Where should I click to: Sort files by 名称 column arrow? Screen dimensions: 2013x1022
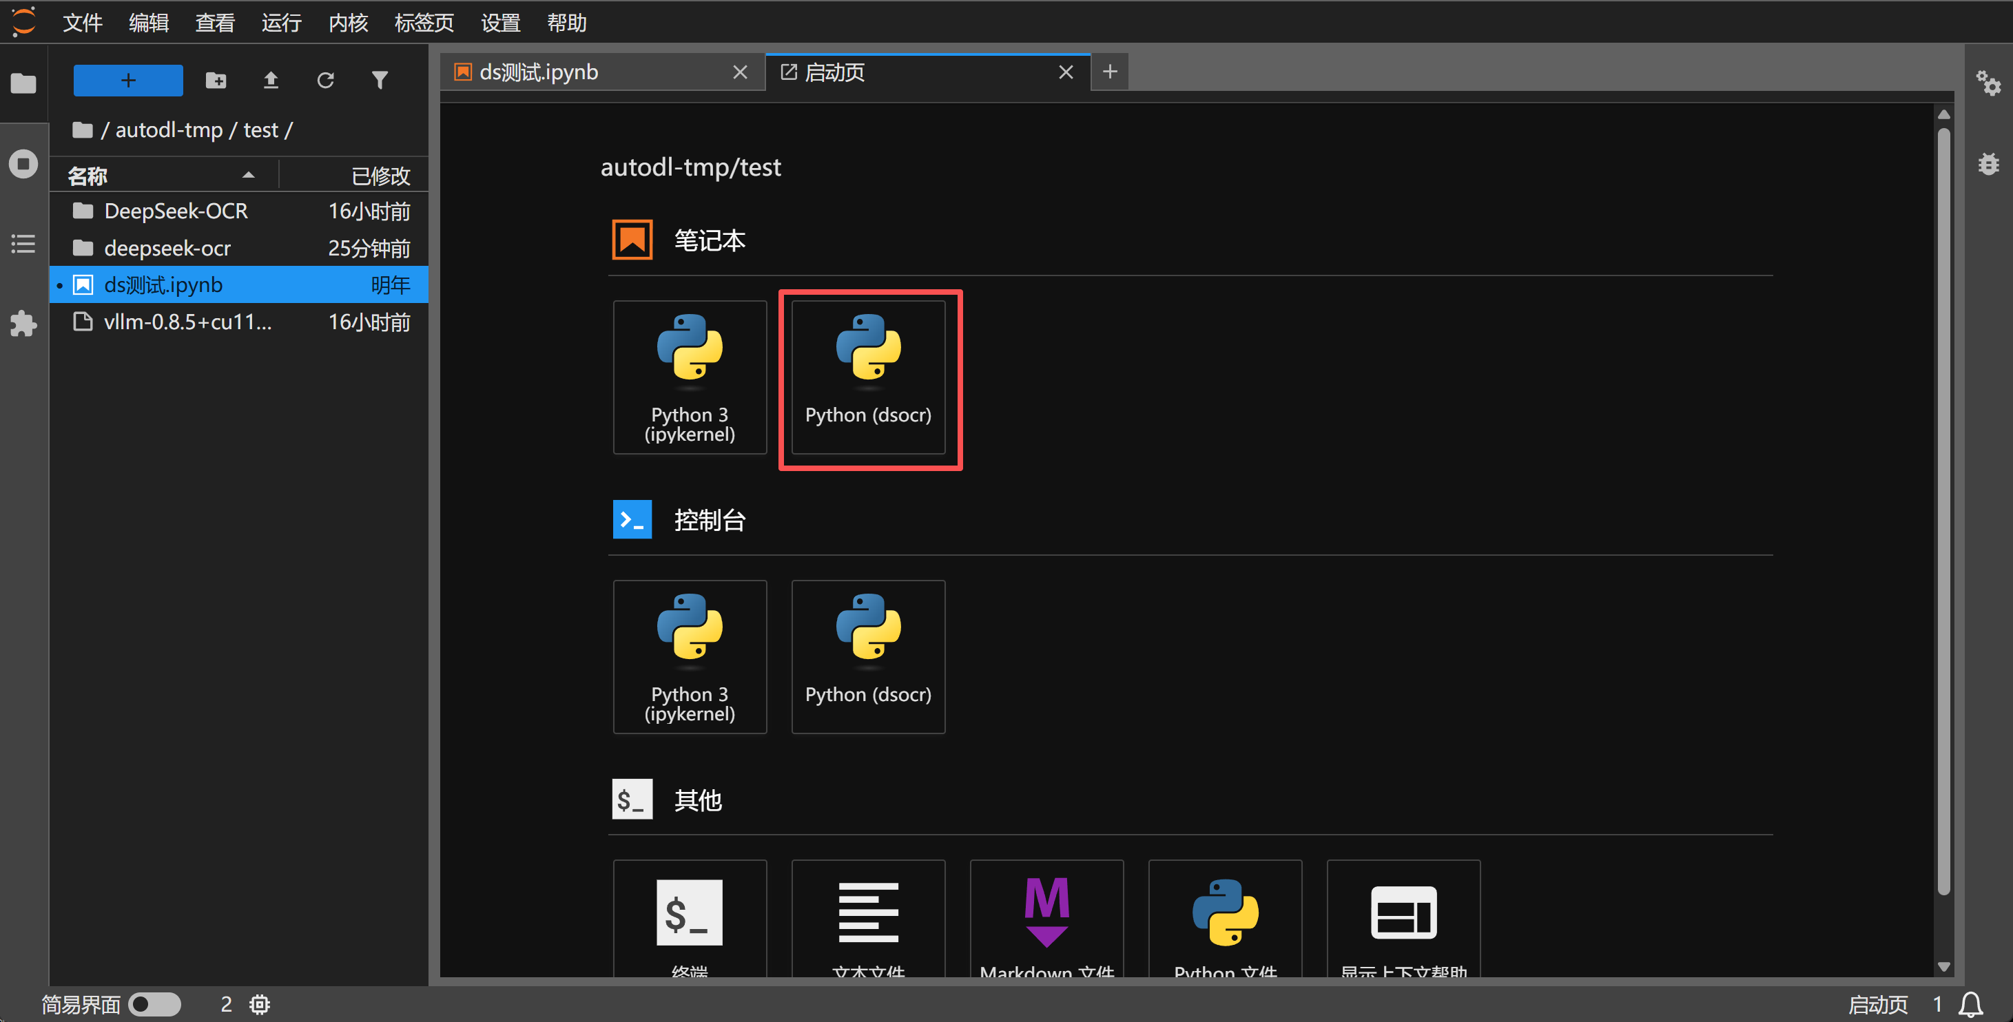[x=249, y=176]
